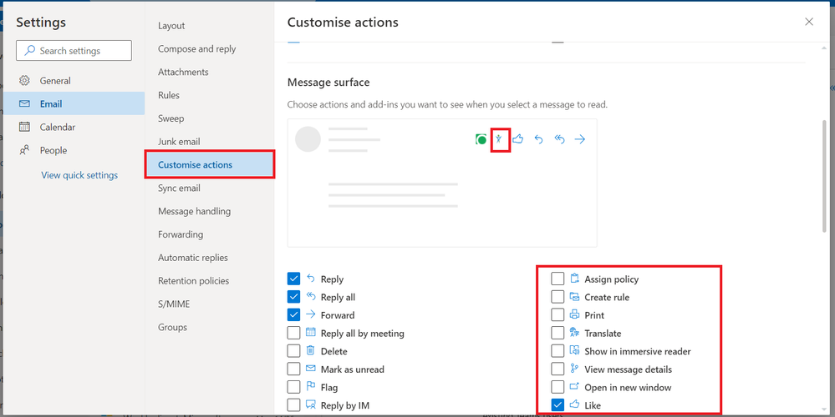Click into the Search settings field
The image size is (835, 417).
tap(74, 51)
